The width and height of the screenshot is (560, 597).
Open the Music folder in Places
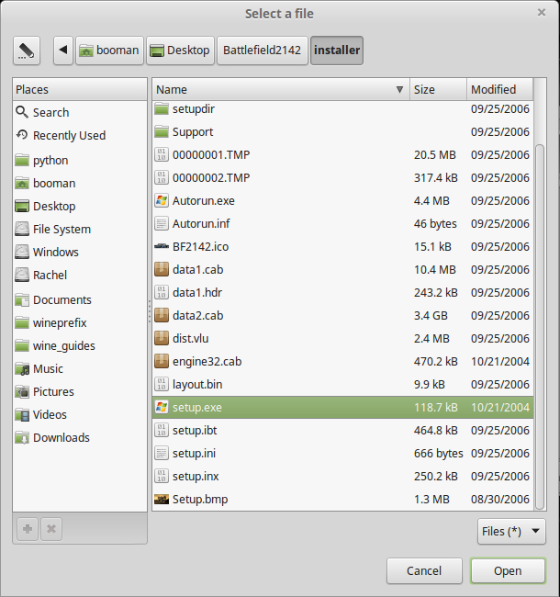click(x=80, y=368)
